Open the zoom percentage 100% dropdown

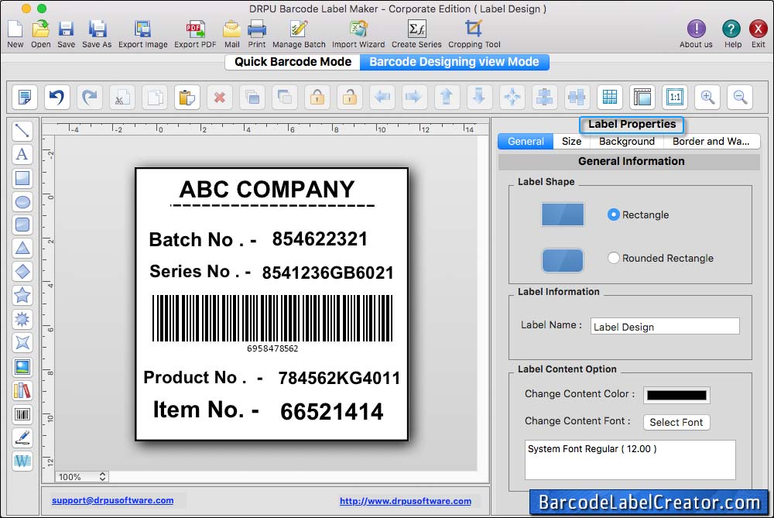(82, 476)
